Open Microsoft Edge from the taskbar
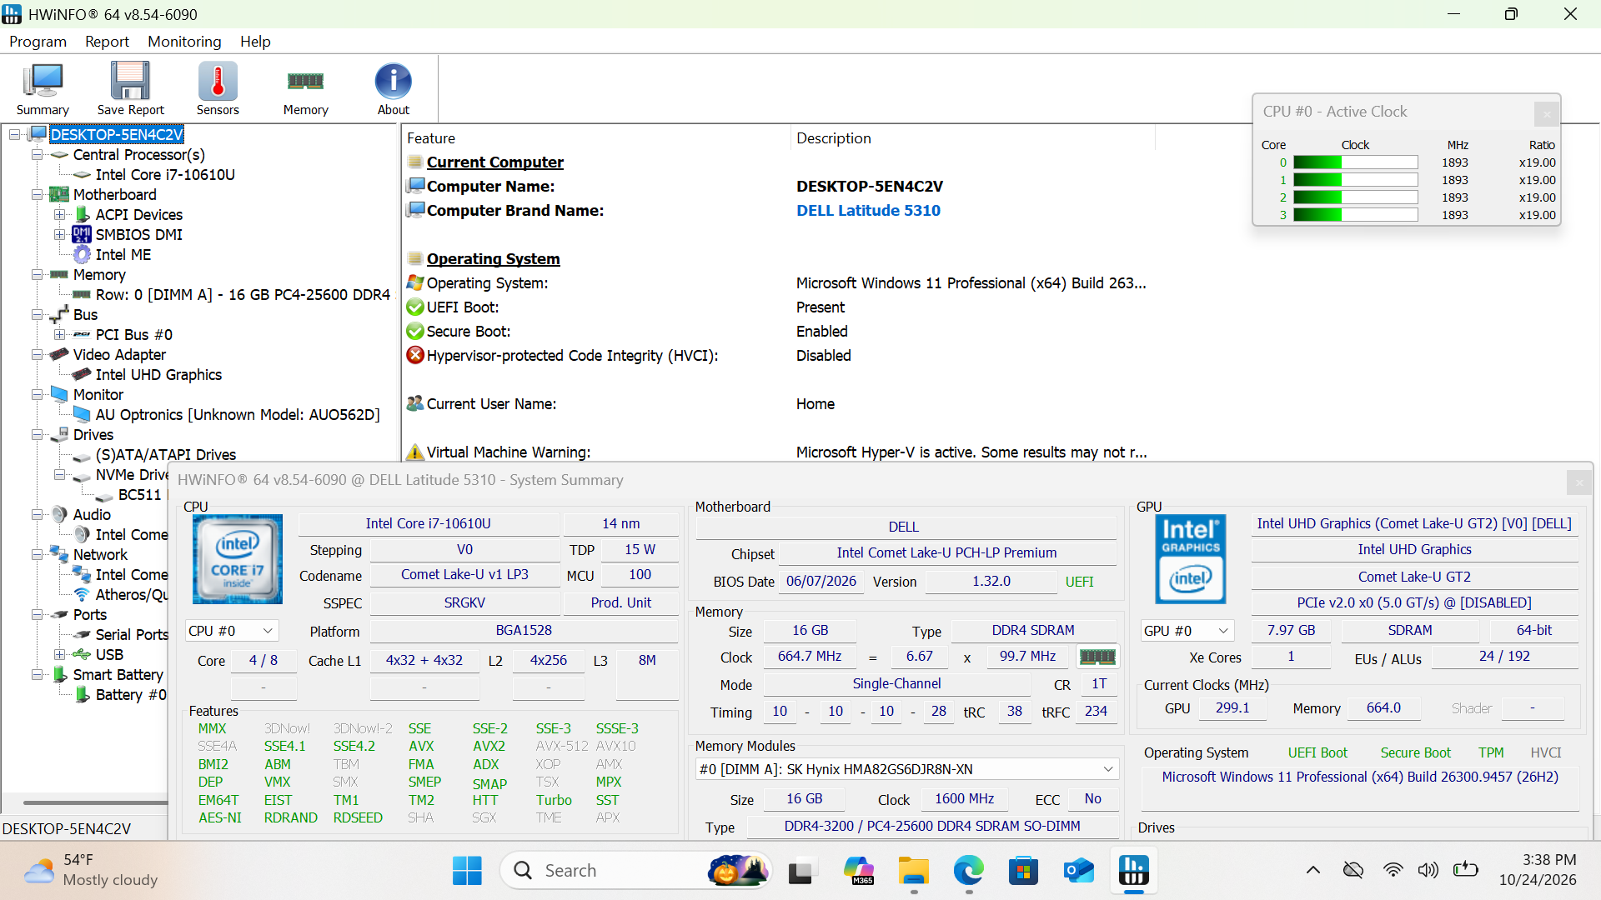Viewport: 1601px width, 900px height. (x=969, y=871)
